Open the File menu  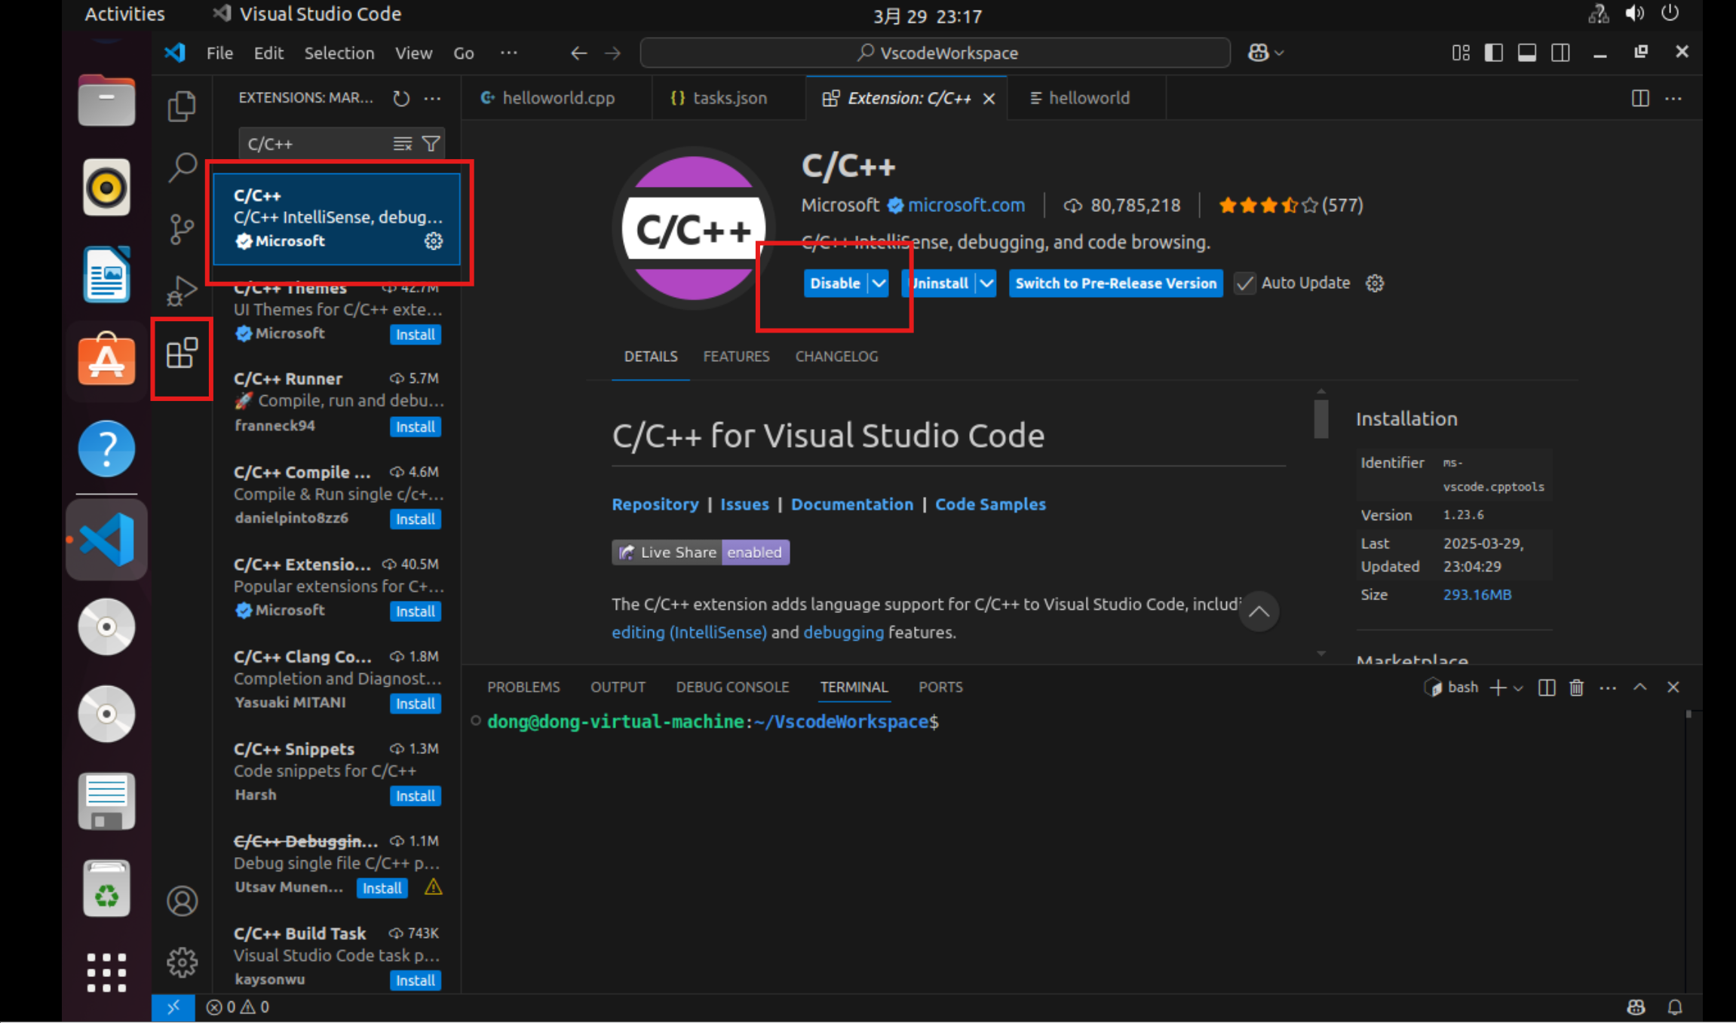(219, 53)
